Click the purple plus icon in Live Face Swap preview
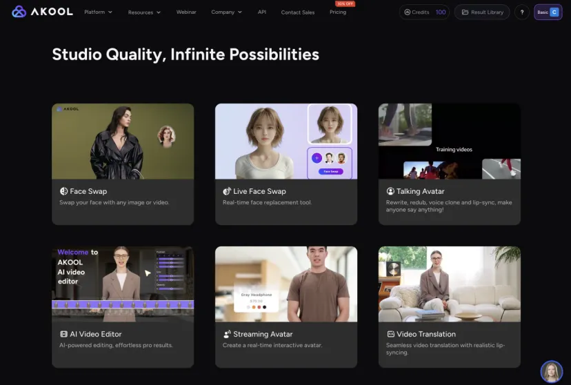 click(x=317, y=158)
